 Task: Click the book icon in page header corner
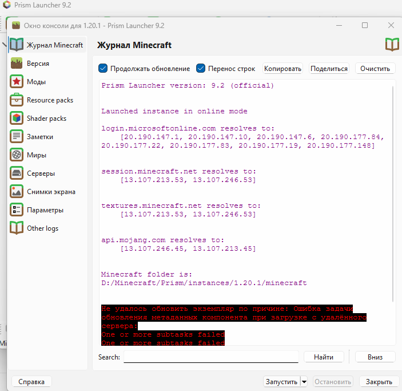point(392,45)
